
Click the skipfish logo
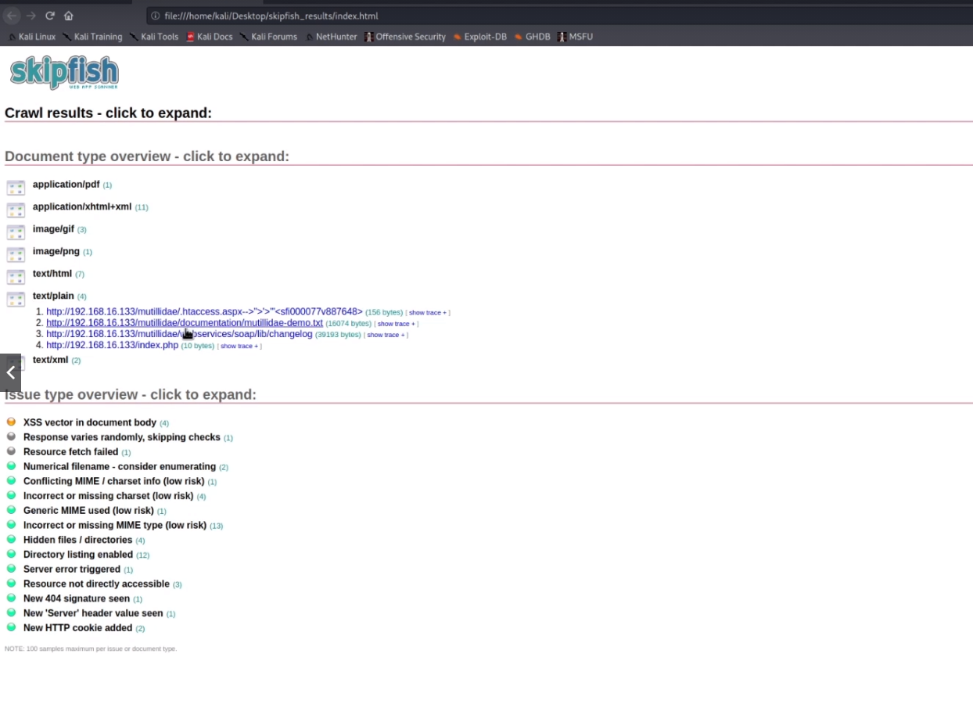(x=64, y=74)
